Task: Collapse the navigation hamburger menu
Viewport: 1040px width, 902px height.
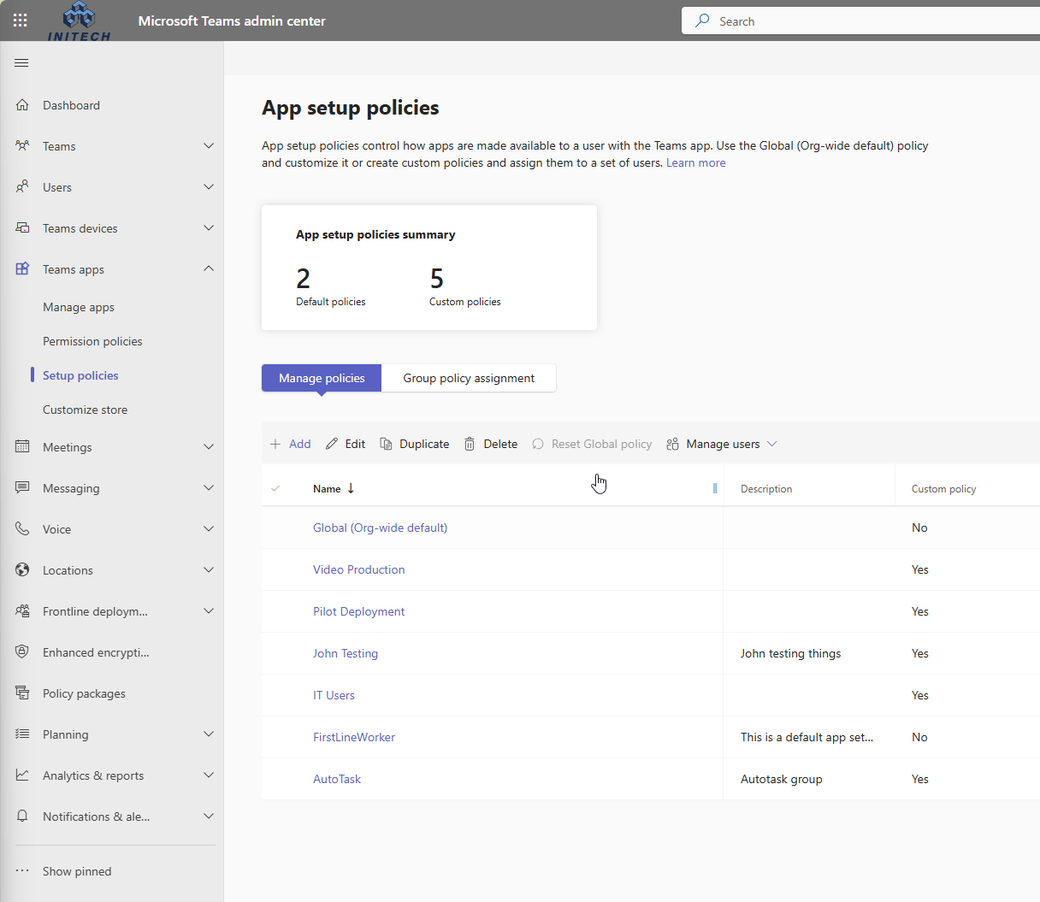Action: (x=22, y=63)
